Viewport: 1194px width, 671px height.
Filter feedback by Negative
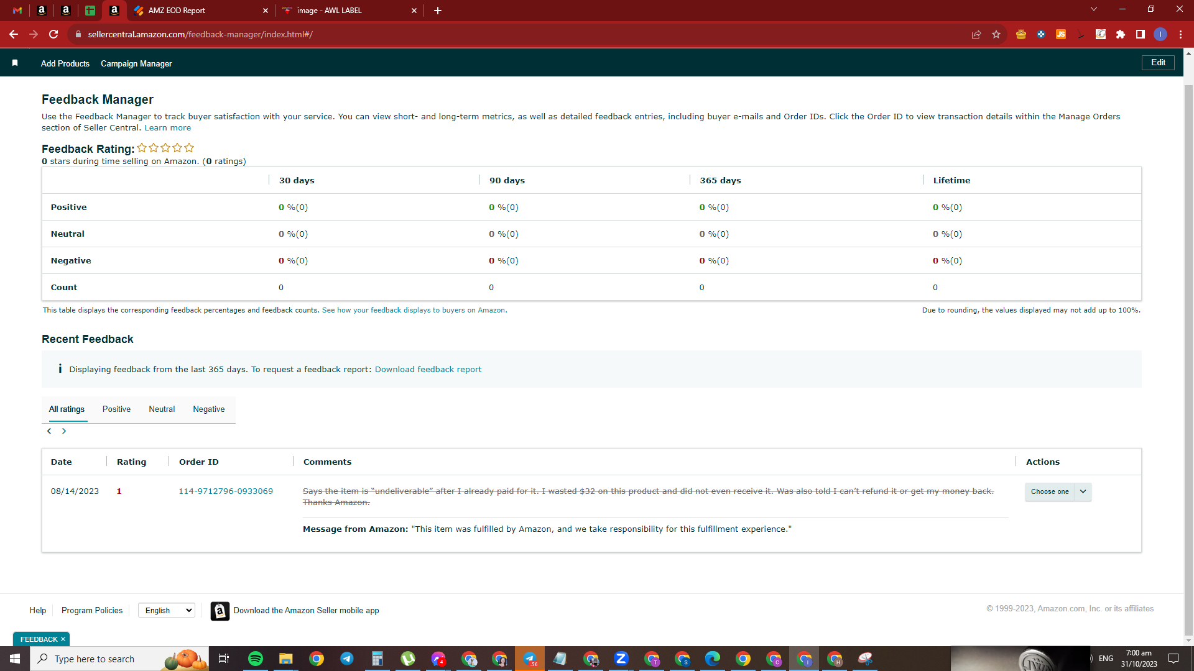[209, 409]
